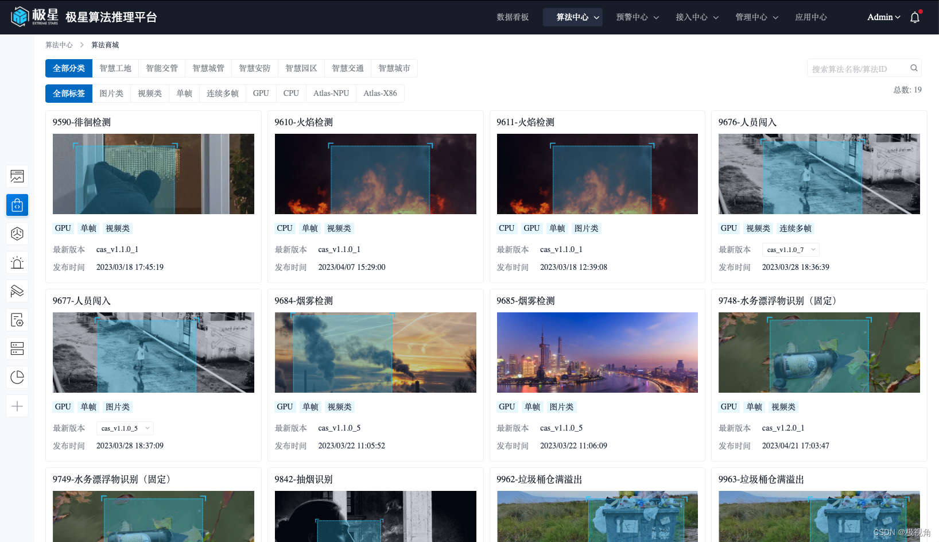
Task: Select the 全部标签 tag filter
Action: pyautogui.click(x=69, y=94)
